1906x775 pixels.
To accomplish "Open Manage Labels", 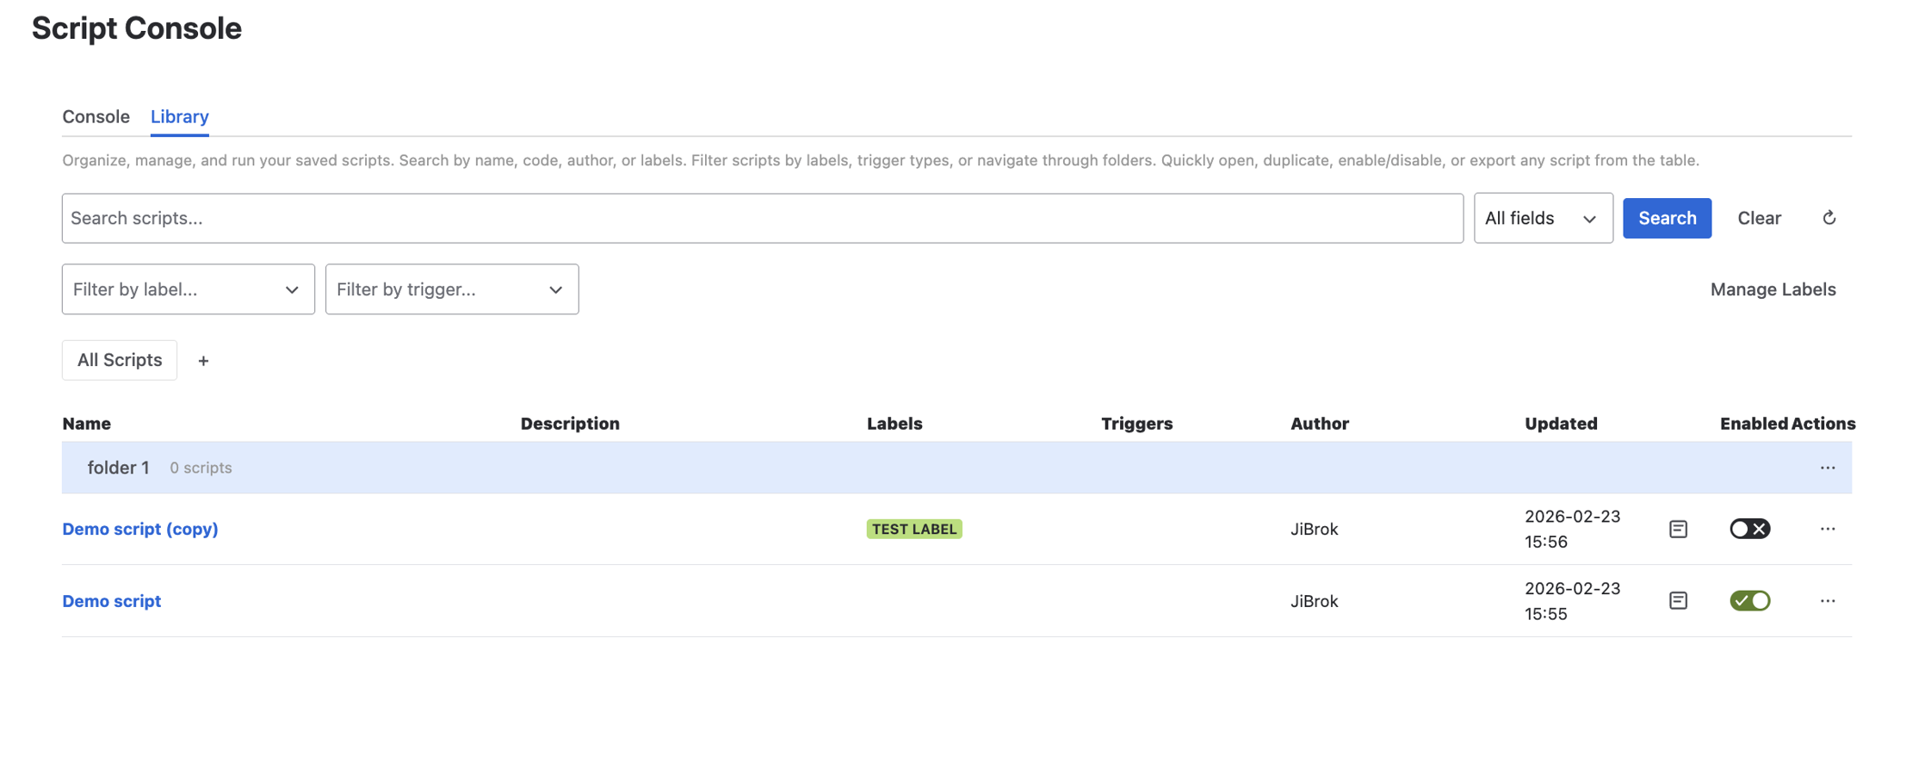I will pyautogui.click(x=1773, y=289).
